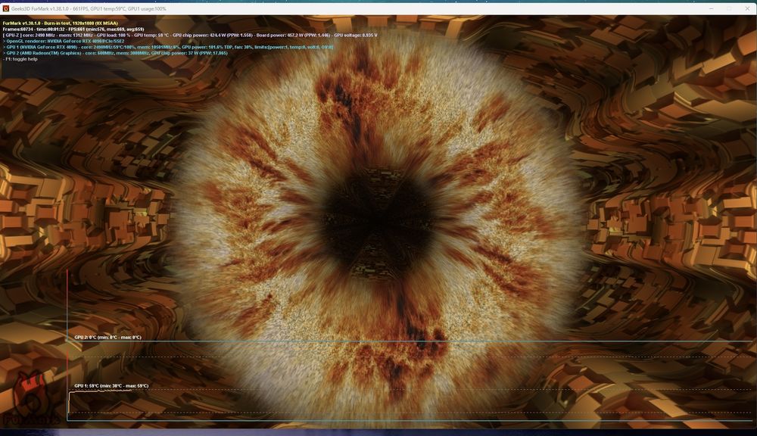Viewport: 757px width, 436px height.
Task: Minimize the FurMark window
Action: click(711, 8)
